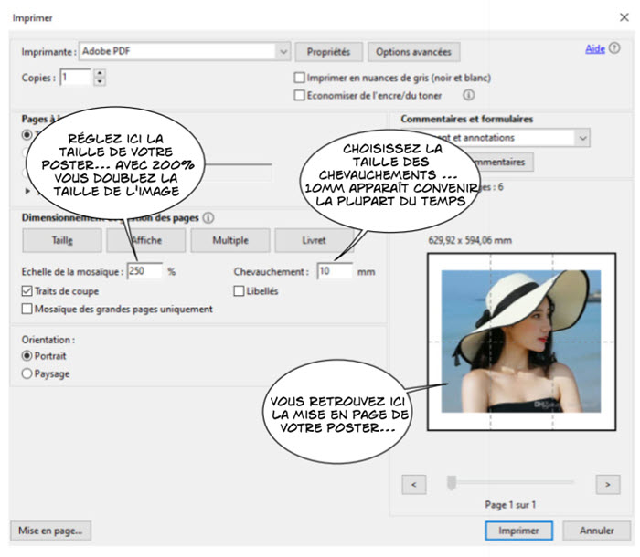The height and width of the screenshot is (557, 640).
Task: Select the Livret booklet option
Action: (x=314, y=240)
